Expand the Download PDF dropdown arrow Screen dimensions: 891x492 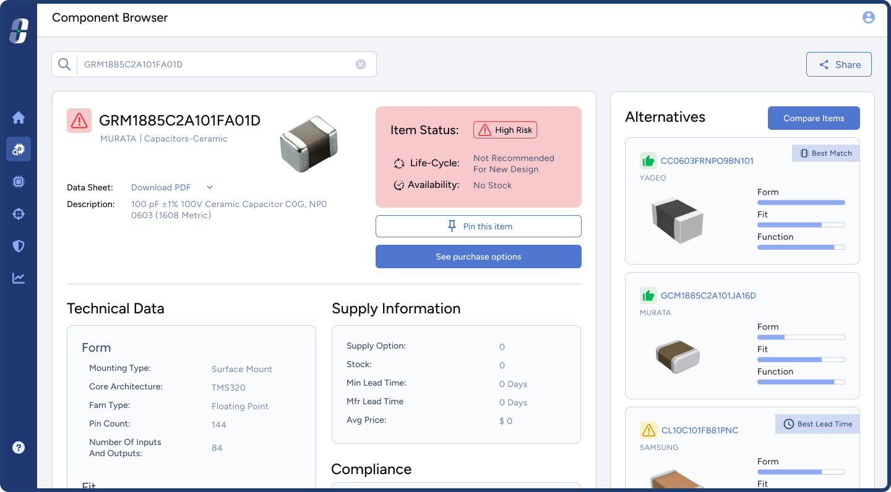[209, 187]
